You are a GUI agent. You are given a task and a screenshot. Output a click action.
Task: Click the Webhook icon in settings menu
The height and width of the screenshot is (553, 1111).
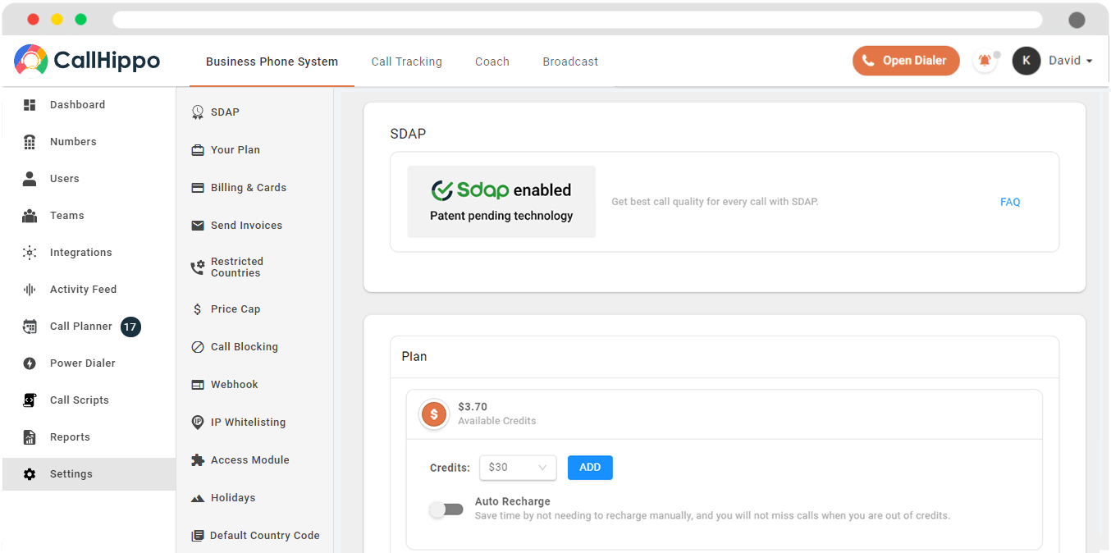[x=198, y=385]
